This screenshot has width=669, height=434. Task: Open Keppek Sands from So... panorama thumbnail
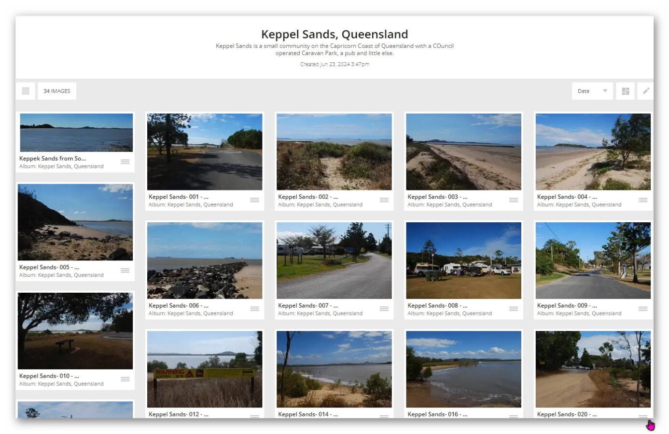point(76,133)
